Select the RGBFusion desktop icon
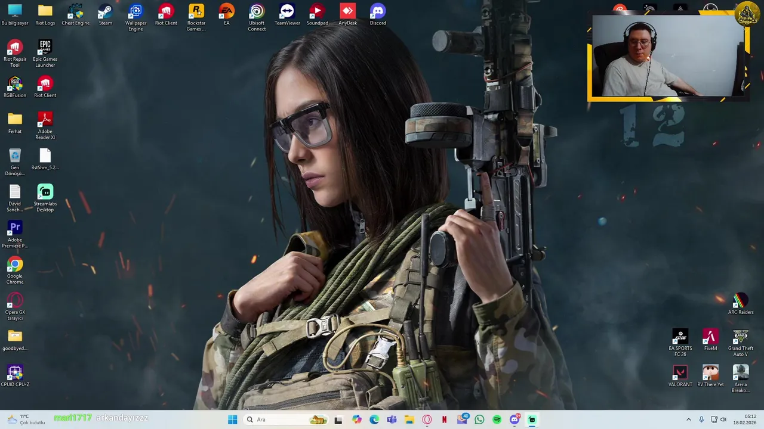Screen dimensions: 764x429 click(x=15, y=87)
